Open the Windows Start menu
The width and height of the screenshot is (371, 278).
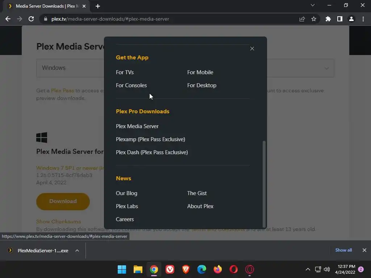(x=122, y=269)
